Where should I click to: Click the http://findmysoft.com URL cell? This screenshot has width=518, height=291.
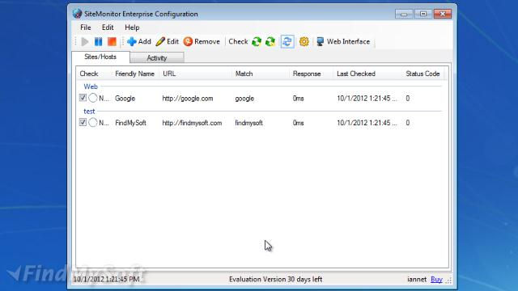coord(192,123)
